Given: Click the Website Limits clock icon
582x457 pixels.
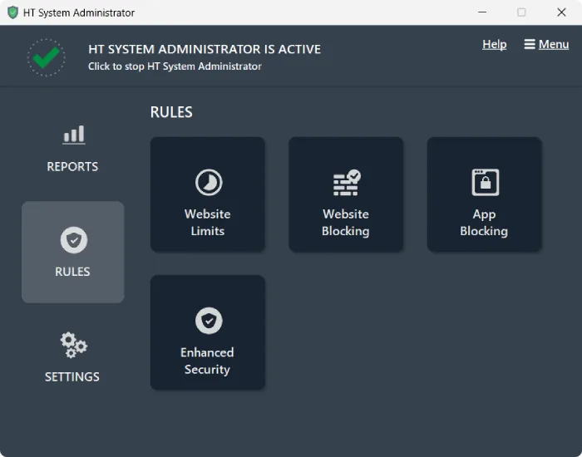Looking at the screenshot, I should coord(209,182).
